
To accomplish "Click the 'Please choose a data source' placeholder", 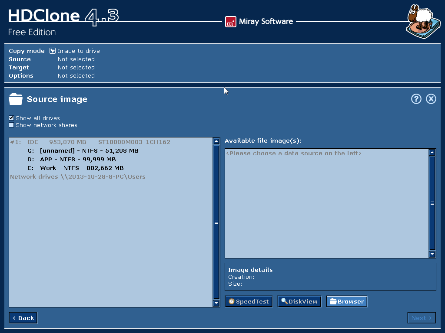I will point(294,153).
